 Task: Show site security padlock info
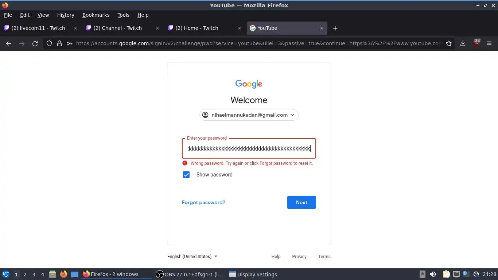[59, 43]
